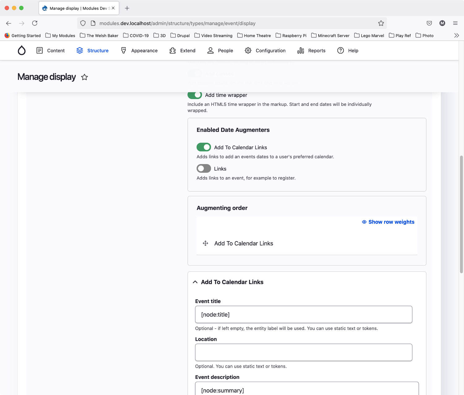Collapse the Add To Calendar Links settings section
Viewport: 464px width, 395px height.
pos(195,282)
